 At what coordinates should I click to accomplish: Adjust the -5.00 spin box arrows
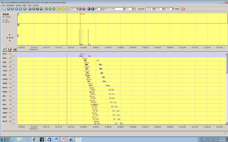pos(163,9)
